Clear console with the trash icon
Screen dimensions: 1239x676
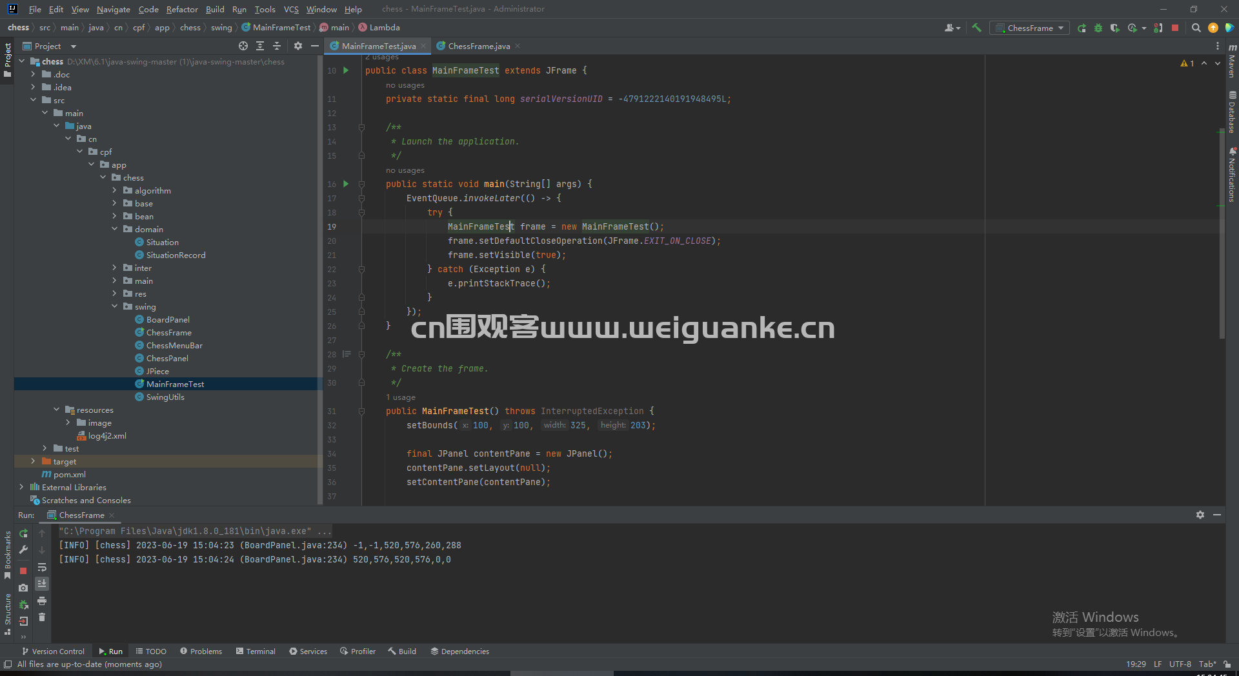point(42,617)
